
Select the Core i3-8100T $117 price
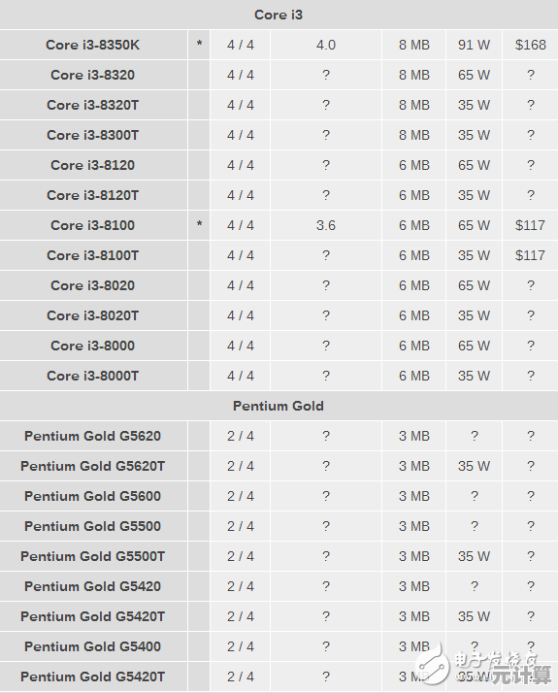530,255
